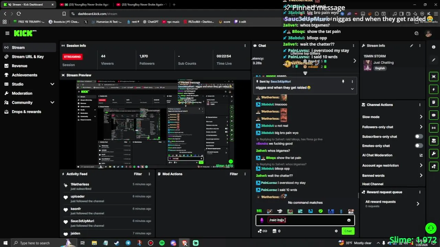This screenshot has height=247, width=440.
Task: Click the lightning bolt icon in right sidebar
Action: point(433,90)
